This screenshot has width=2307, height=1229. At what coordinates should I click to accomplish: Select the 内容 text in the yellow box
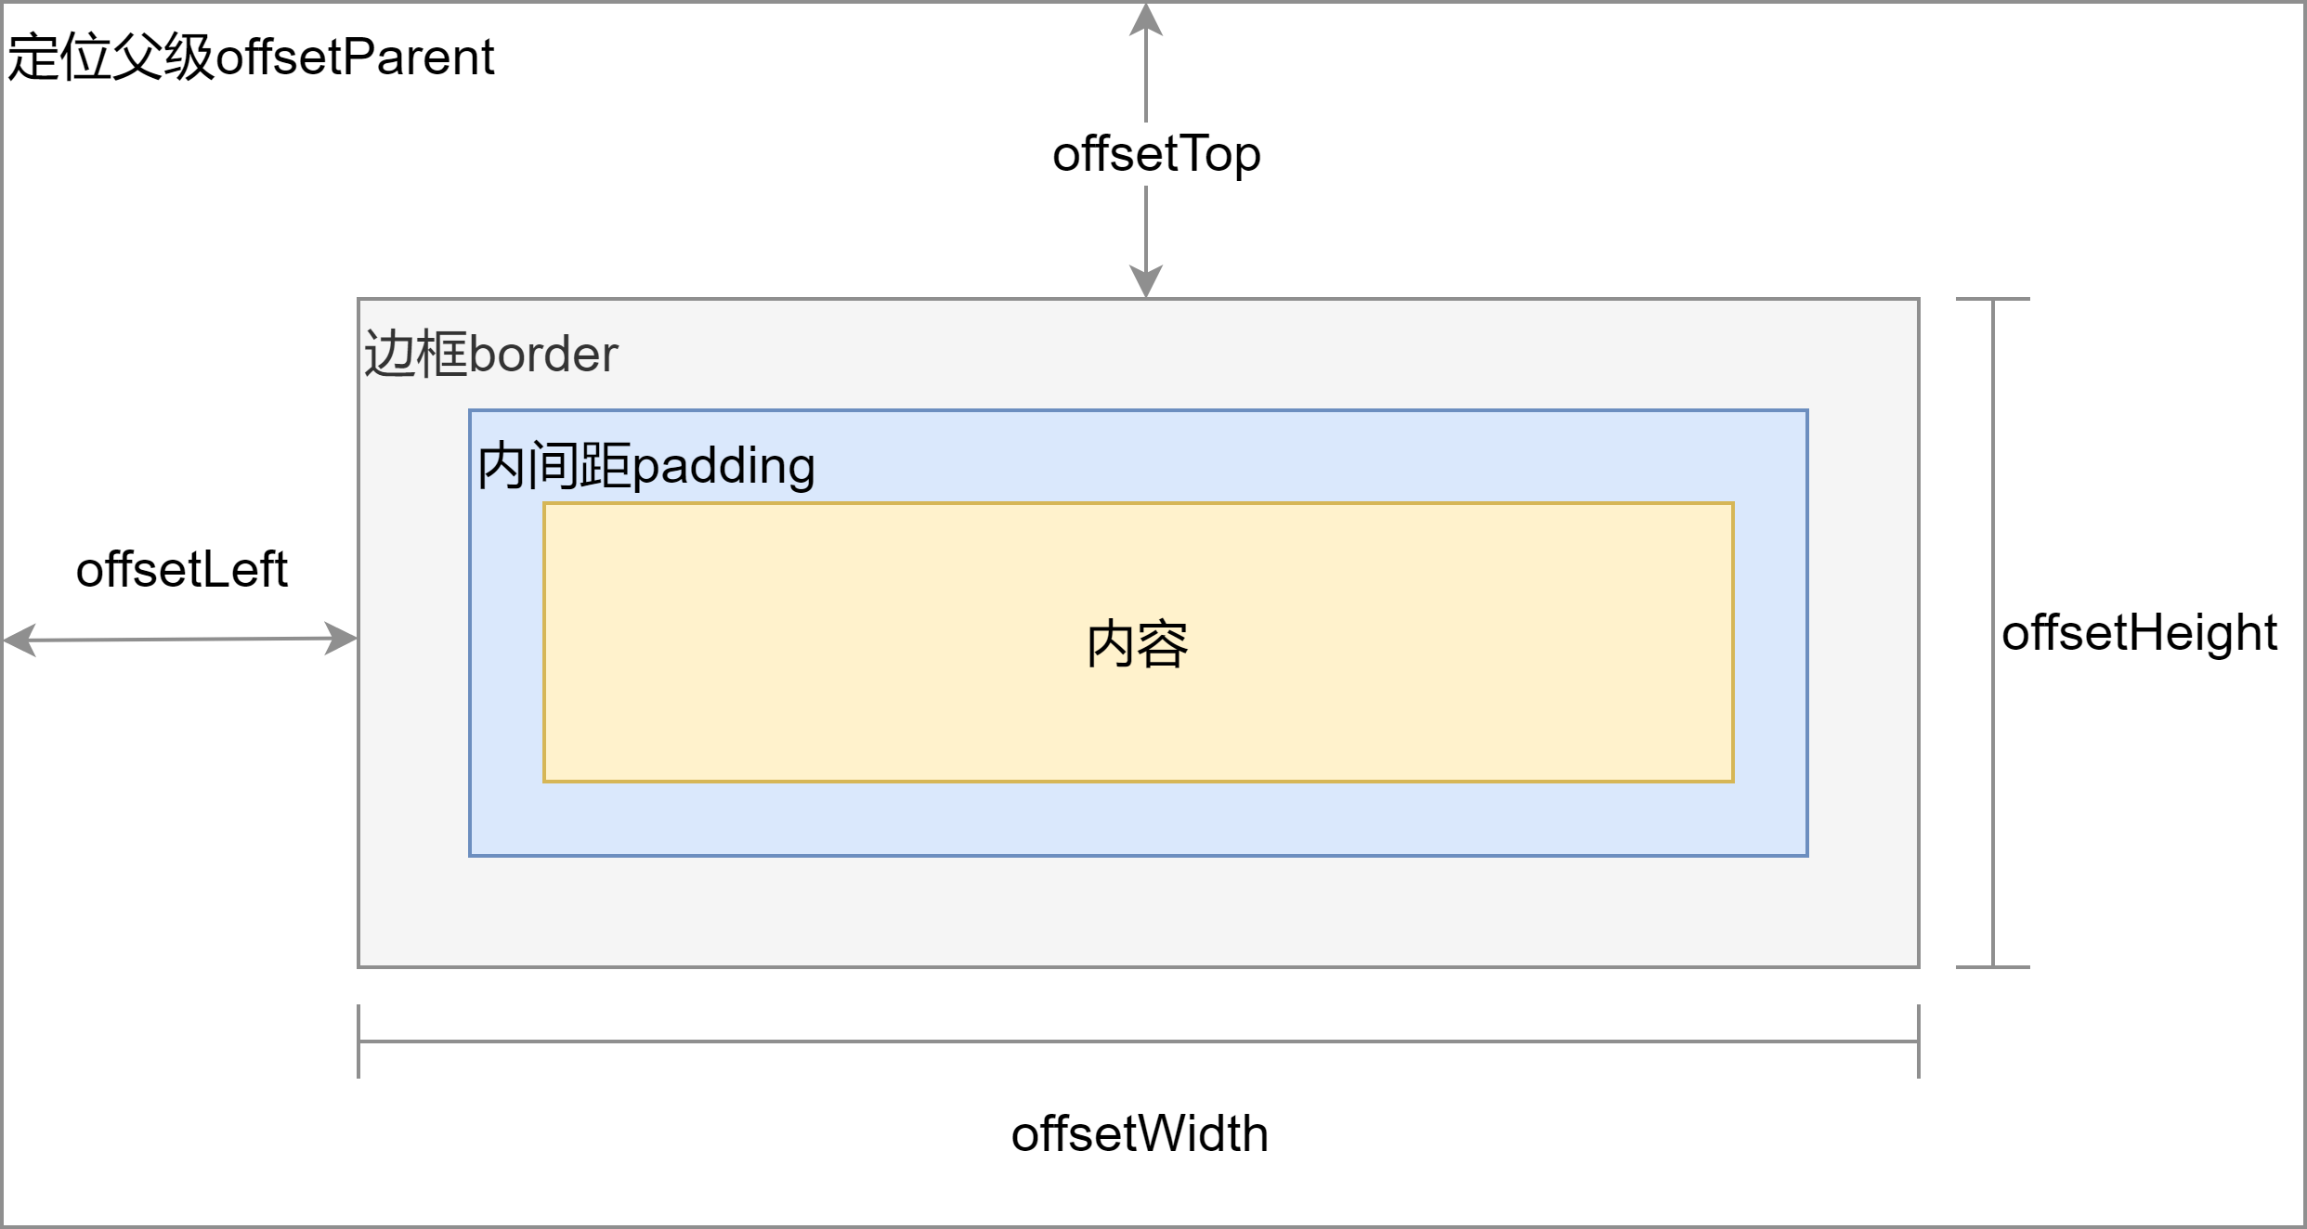pyautogui.click(x=1137, y=644)
